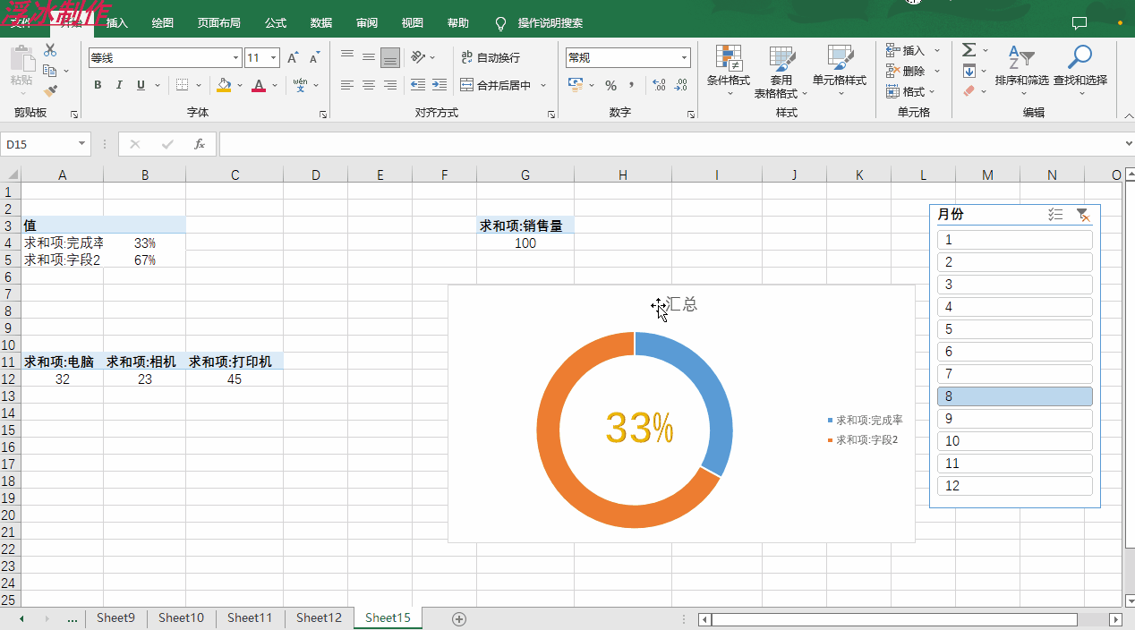This screenshot has height=630, width=1135.
Task: Toggle Italic formatting
Action: pos(119,85)
